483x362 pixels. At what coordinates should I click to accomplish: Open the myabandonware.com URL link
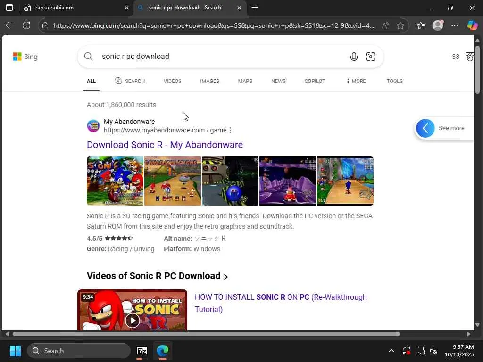coord(165,130)
